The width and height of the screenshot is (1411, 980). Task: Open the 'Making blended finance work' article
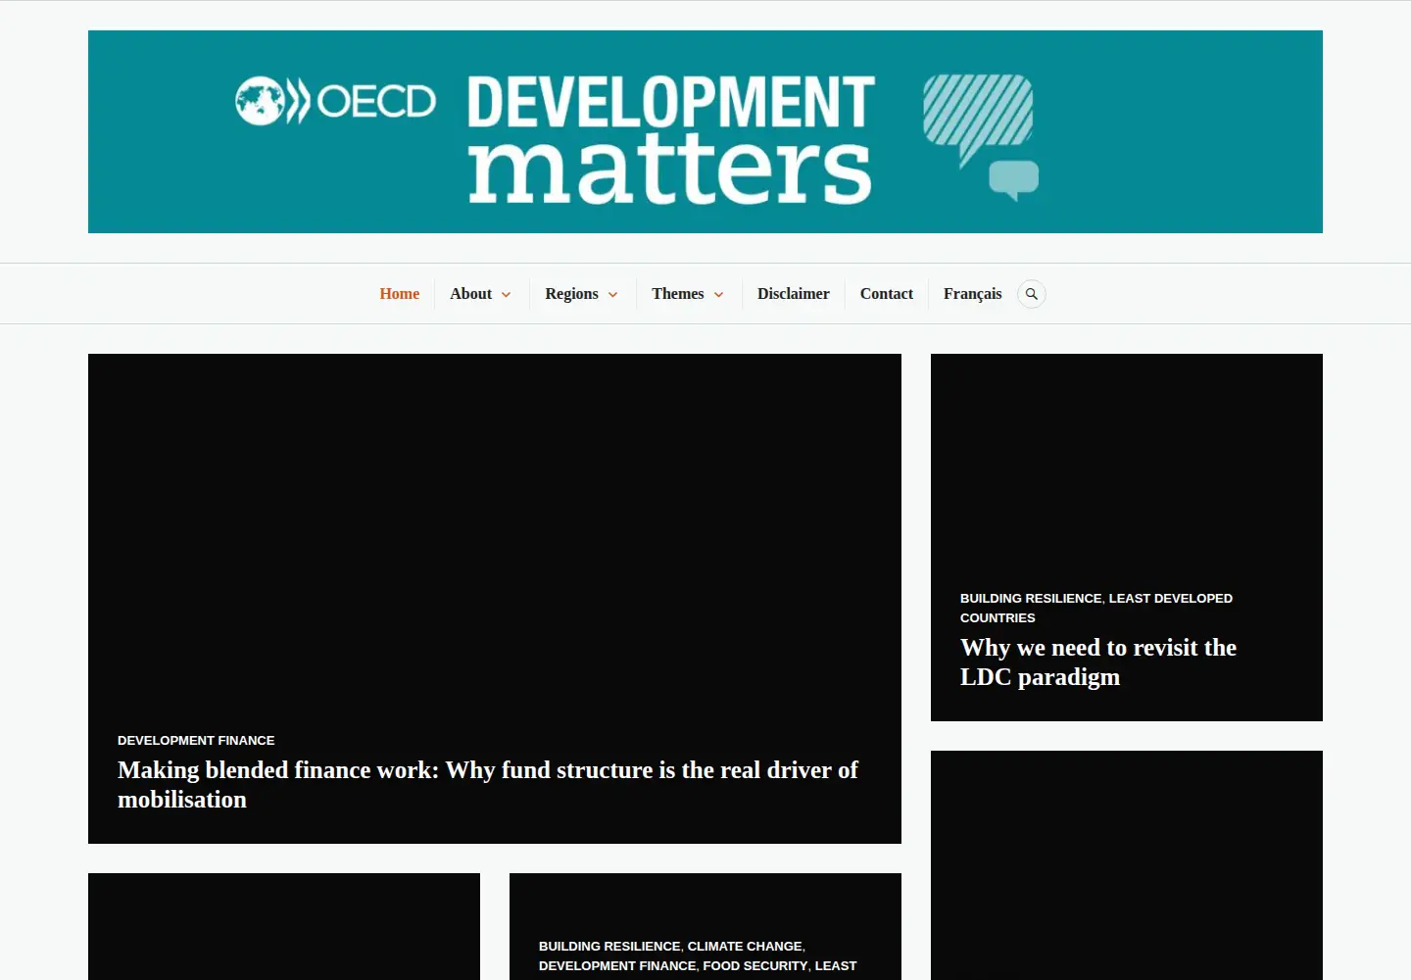[488, 784]
